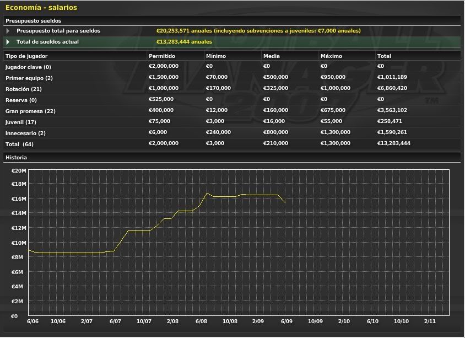Click the Presupuesto total para sueldos label
The image size is (465, 338).
[x=58, y=31]
